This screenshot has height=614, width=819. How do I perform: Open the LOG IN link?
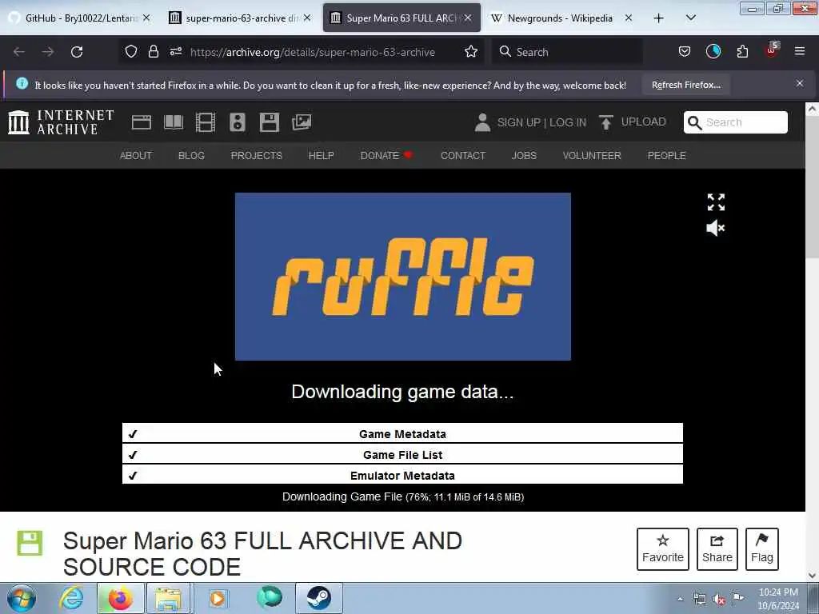[568, 122]
